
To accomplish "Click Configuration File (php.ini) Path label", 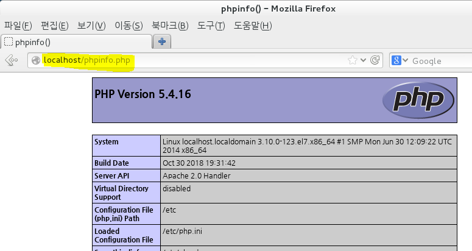I will [x=124, y=214].
